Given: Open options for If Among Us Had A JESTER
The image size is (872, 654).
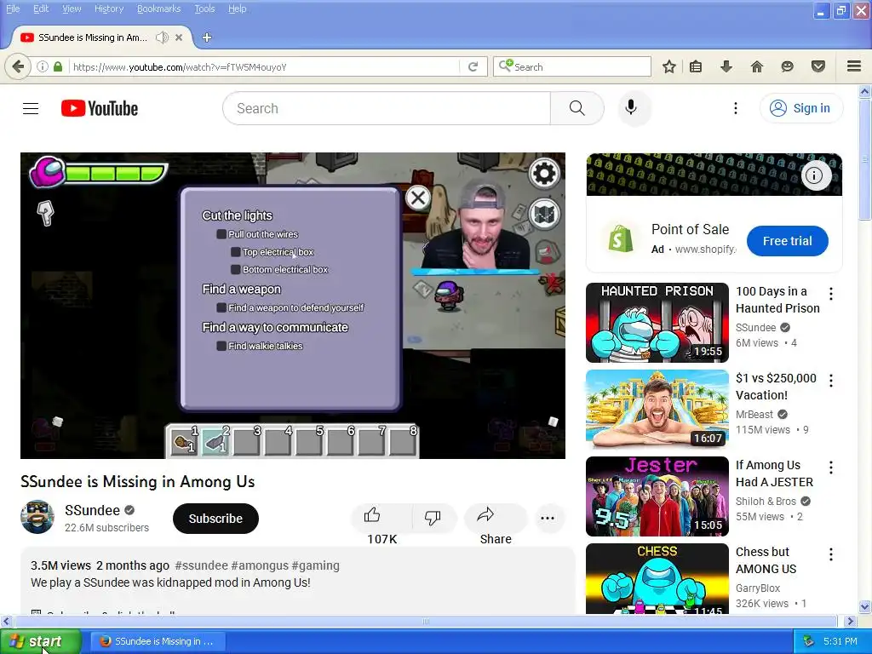Looking at the screenshot, I should coord(831,468).
